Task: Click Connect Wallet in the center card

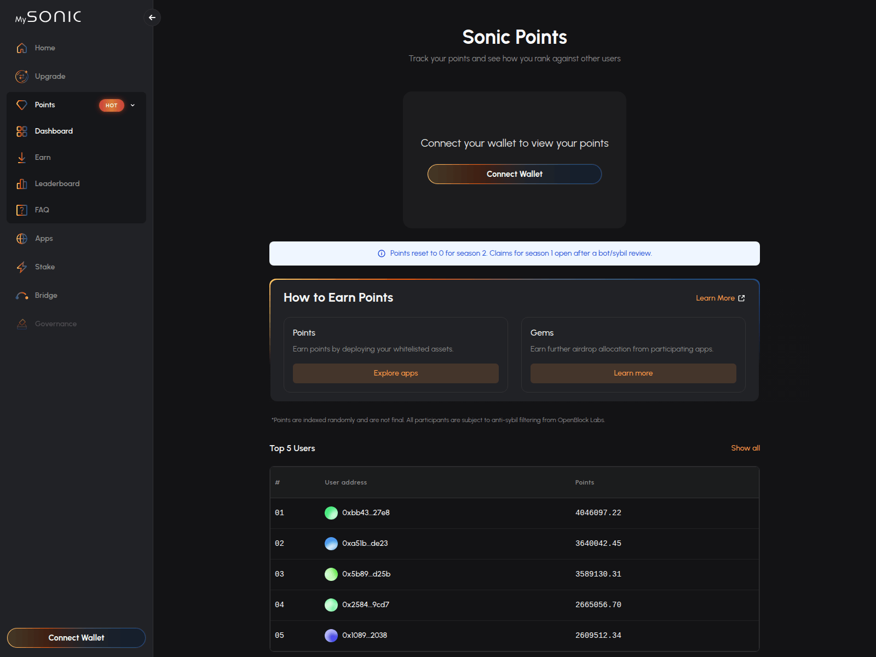Action: [515, 174]
